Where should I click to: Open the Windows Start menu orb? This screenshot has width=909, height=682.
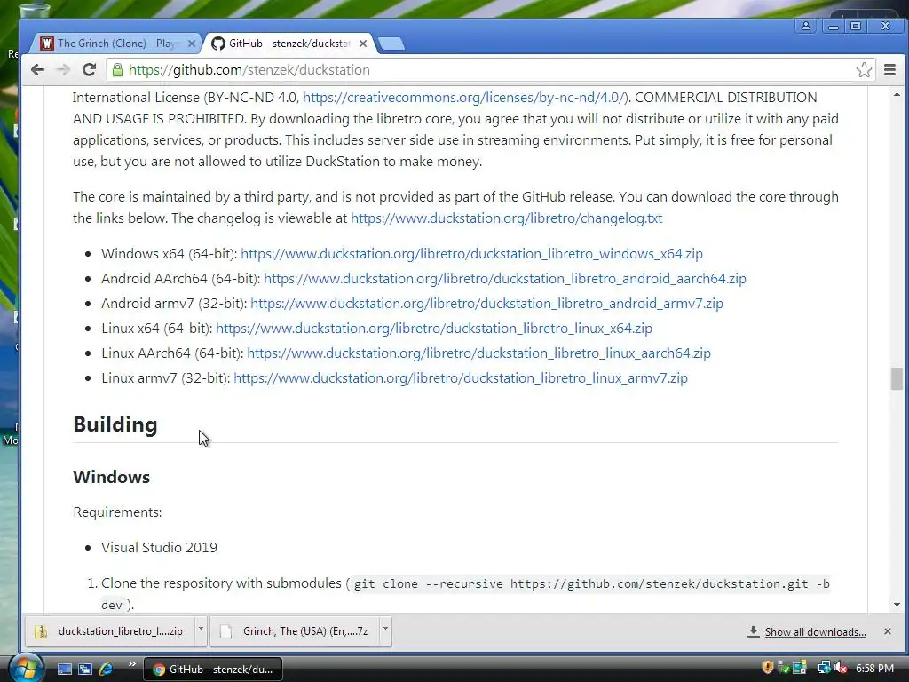click(25, 669)
